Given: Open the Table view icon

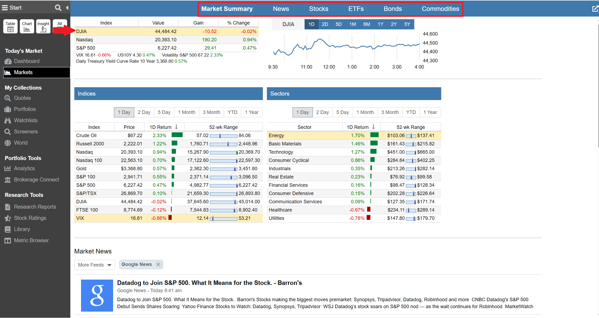Looking at the screenshot, I should [10, 26].
